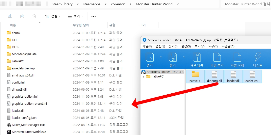This screenshot has width=271, height=135.
Task: Open the View dropdown in Explorer toolbar
Action: pos(76,16)
